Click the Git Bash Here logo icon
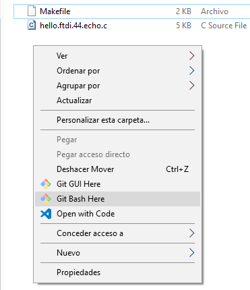Image resolution: width=250 pixels, height=290 pixels. (46, 199)
